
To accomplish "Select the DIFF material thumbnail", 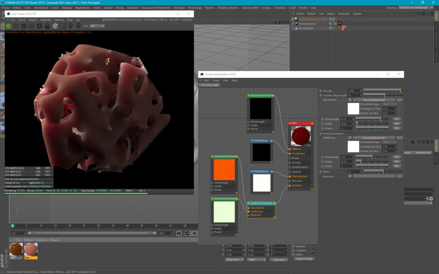I will coord(30,250).
